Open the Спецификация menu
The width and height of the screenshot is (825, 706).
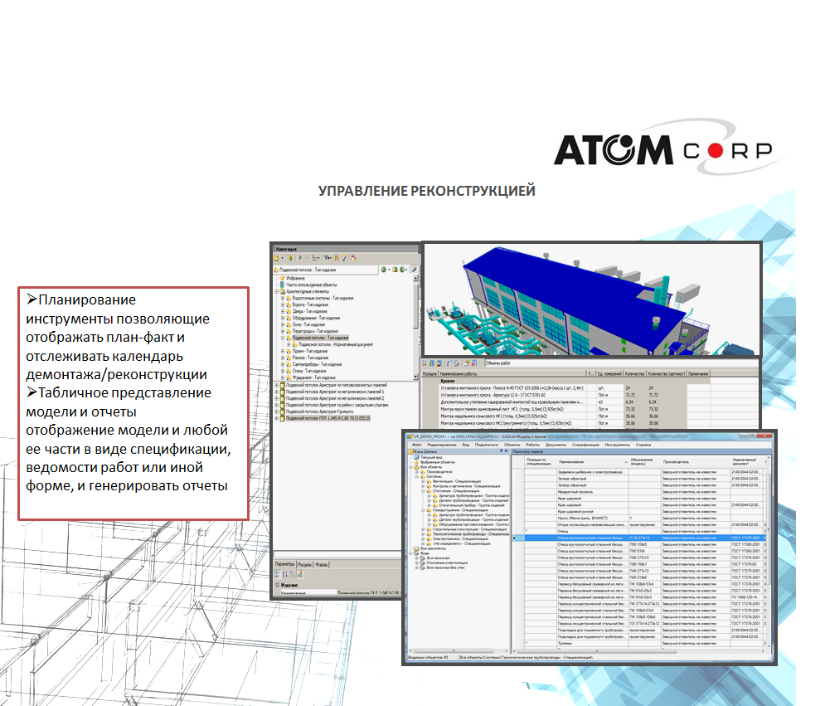[587, 444]
